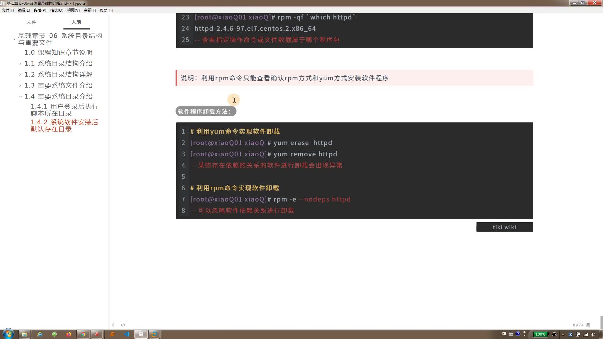The image size is (603, 339).
Task: Collapse the root outline heading 基础章节-06
Action: pyautogui.click(x=14, y=39)
